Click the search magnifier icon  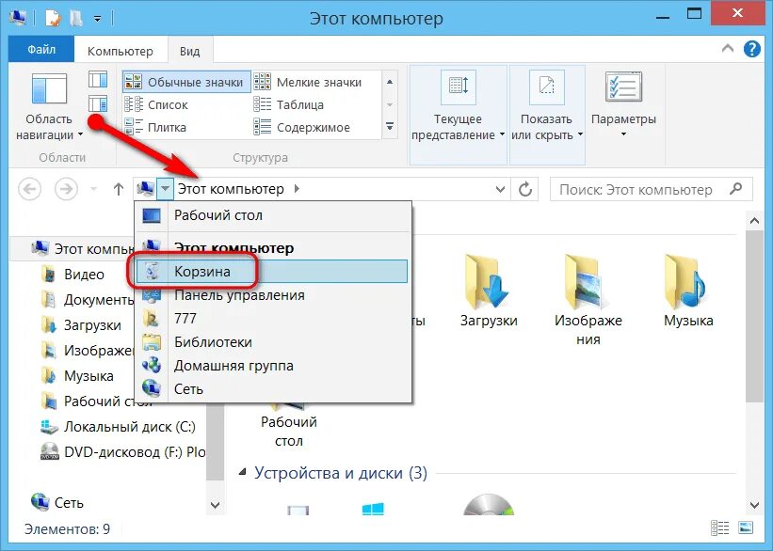(x=736, y=189)
